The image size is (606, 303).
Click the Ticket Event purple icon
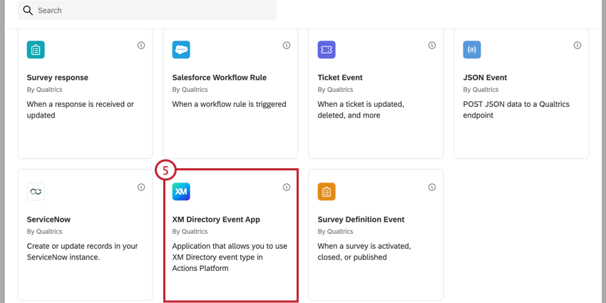tap(327, 50)
